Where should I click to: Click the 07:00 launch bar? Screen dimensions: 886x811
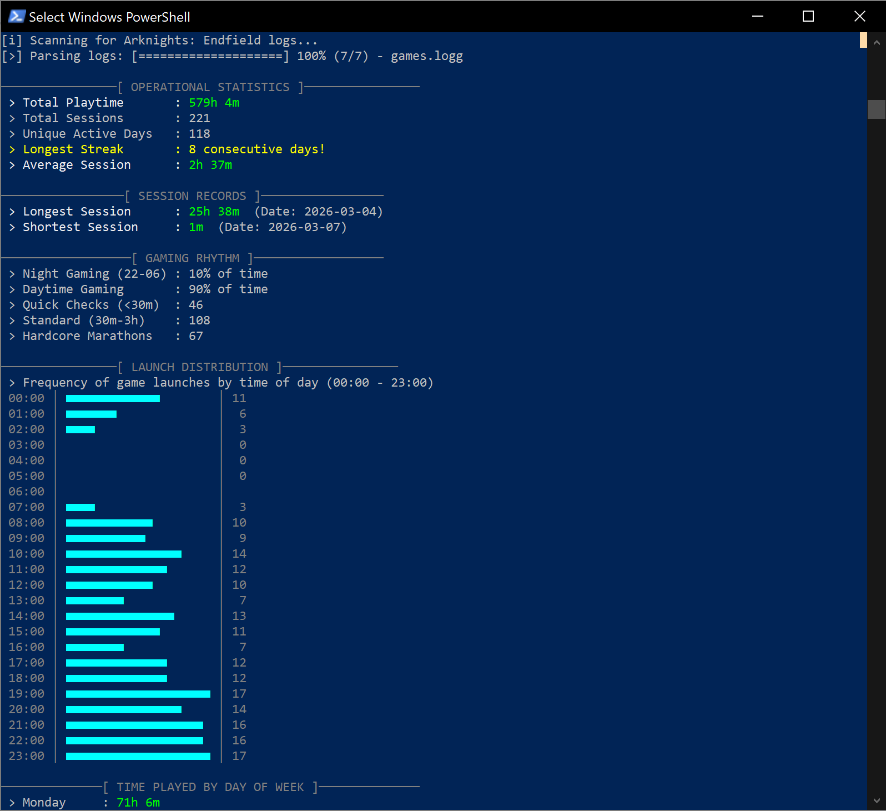coord(80,507)
